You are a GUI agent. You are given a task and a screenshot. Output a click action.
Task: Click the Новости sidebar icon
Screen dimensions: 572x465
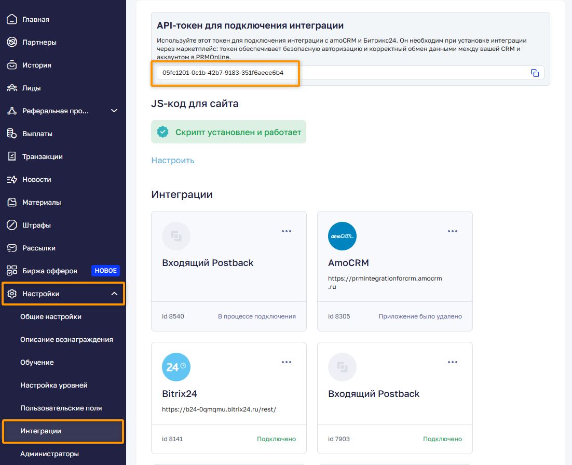pyautogui.click(x=11, y=180)
